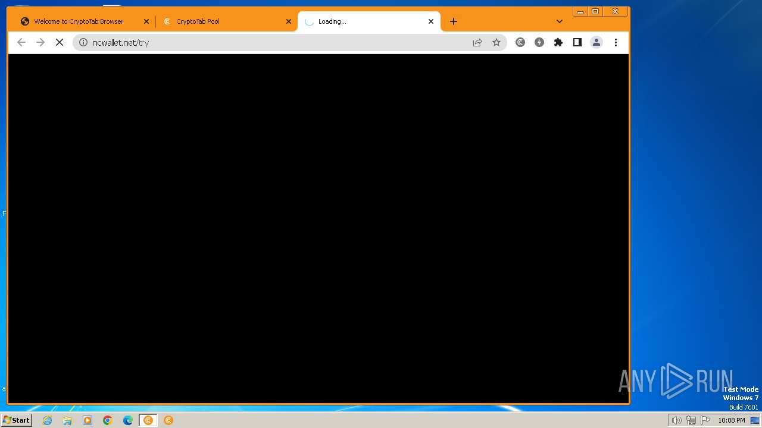The image size is (762, 428).
Task: Open the volume speaker tray icon
Action: pyautogui.click(x=677, y=420)
